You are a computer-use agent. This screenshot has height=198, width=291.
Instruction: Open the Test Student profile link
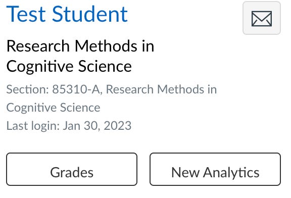click(67, 14)
